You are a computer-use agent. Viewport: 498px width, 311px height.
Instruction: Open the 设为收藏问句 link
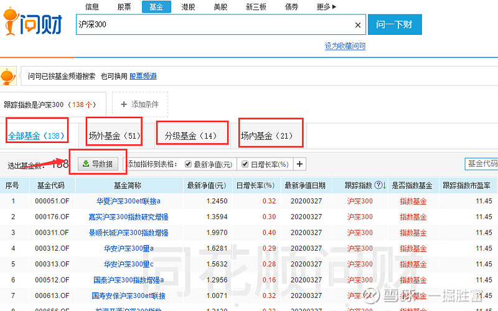click(345, 46)
